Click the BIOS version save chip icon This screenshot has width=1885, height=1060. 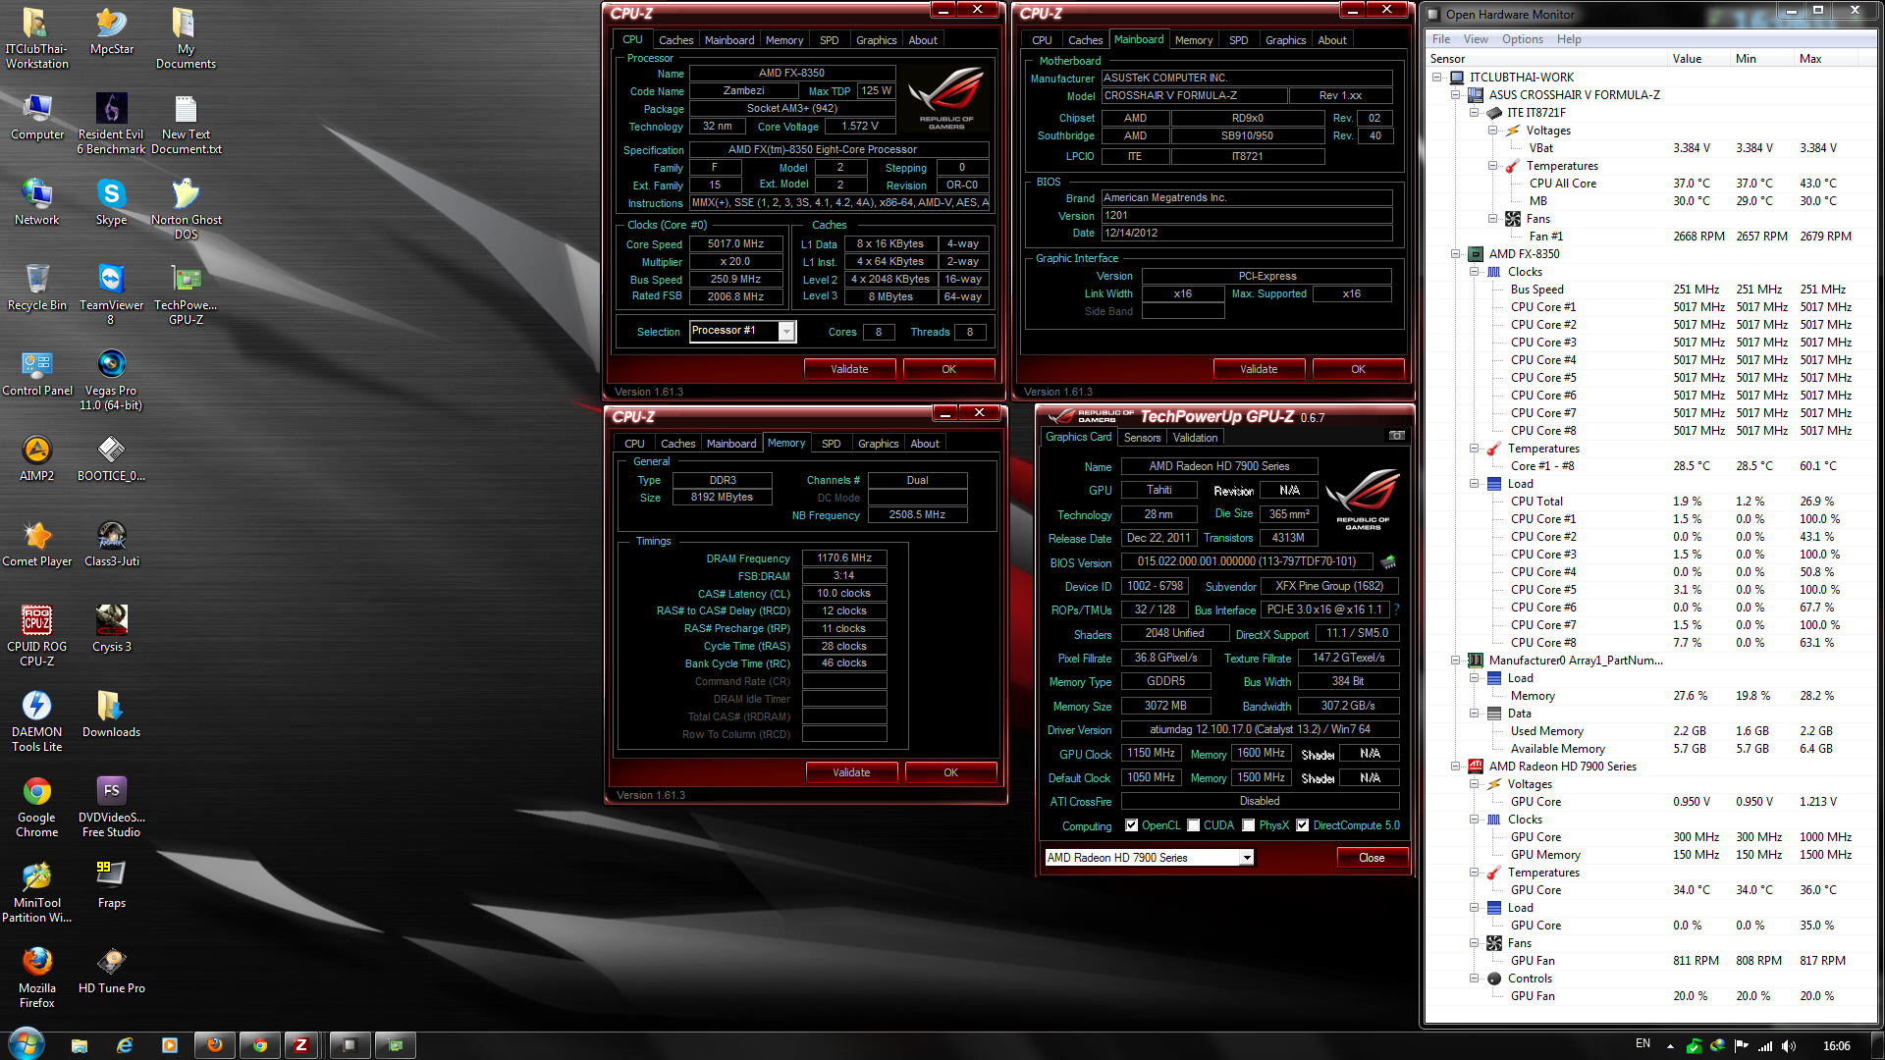[1388, 562]
